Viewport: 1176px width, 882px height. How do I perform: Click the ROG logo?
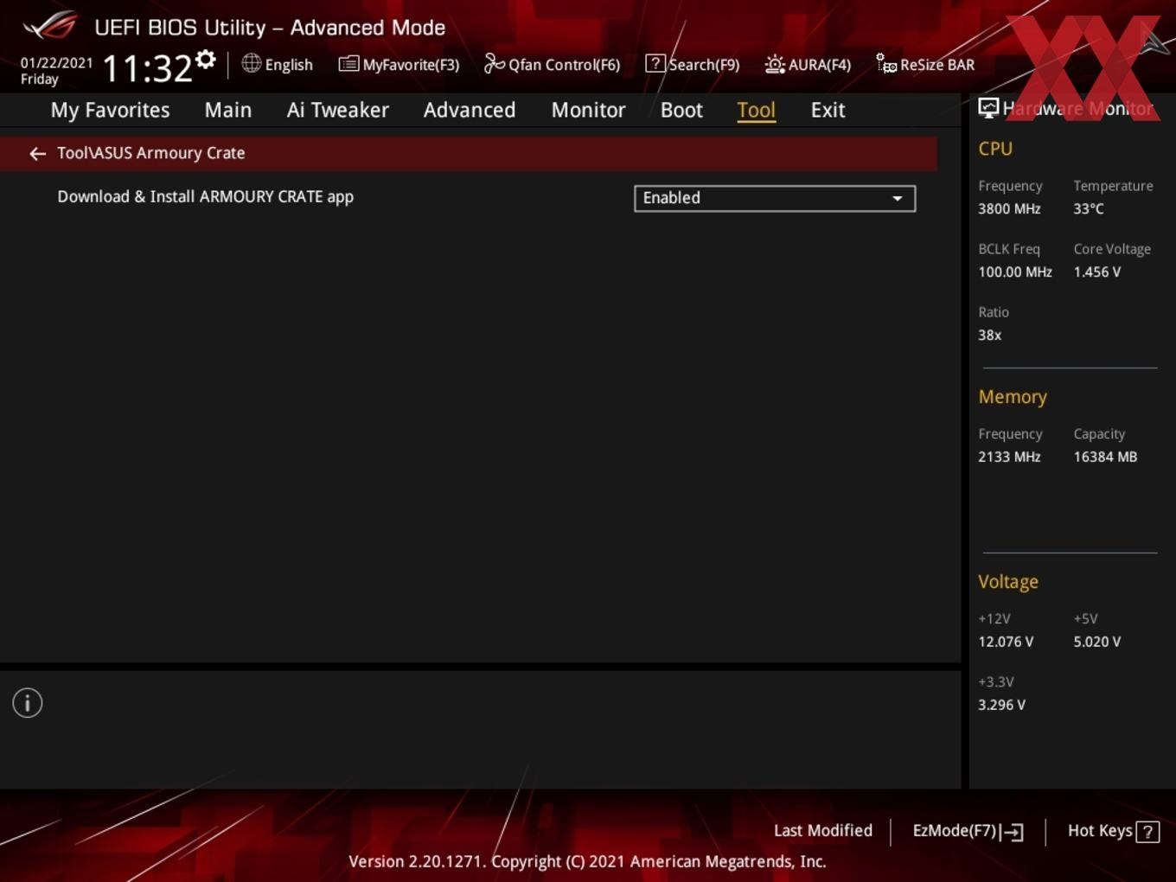click(50, 26)
